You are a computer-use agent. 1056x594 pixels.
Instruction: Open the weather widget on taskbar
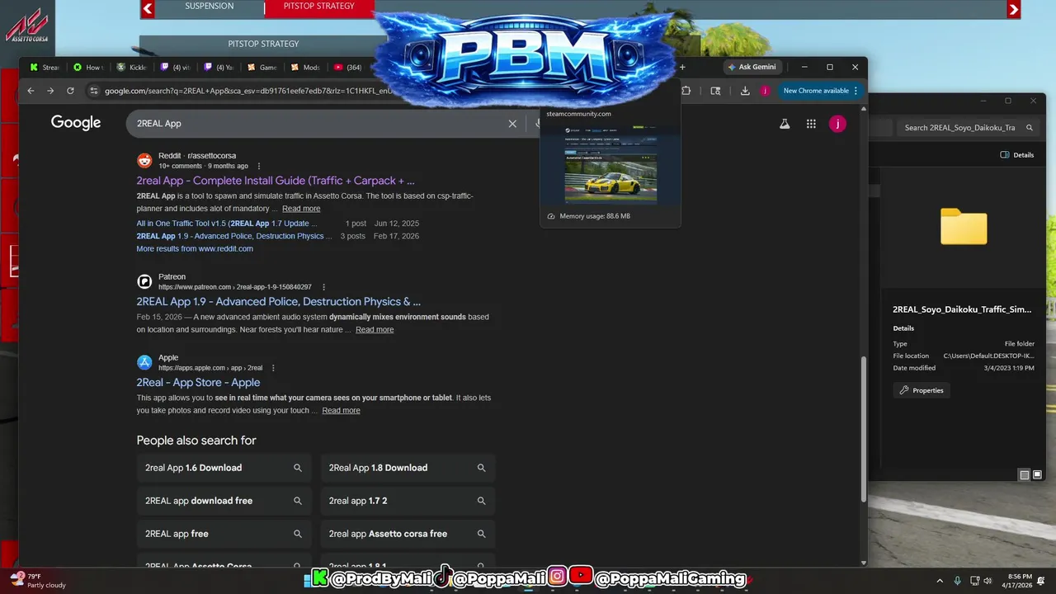coord(37,581)
